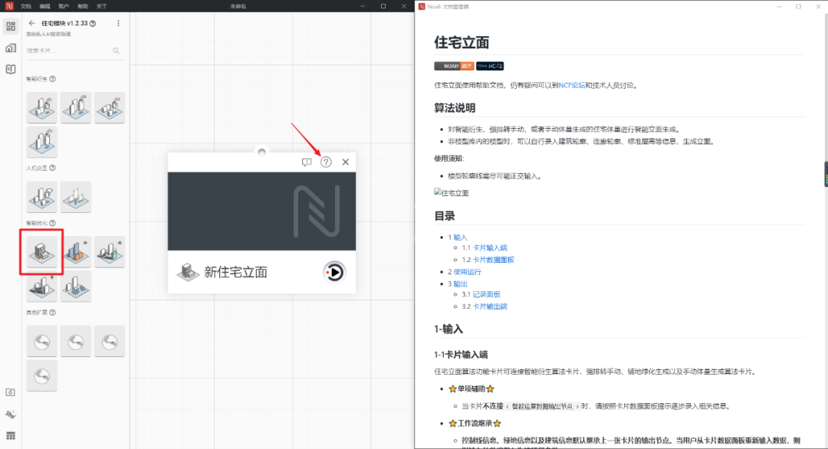The width and height of the screenshot is (828, 449).
Task: Open the NCF论坛 link in document viewer
Action: (571, 85)
